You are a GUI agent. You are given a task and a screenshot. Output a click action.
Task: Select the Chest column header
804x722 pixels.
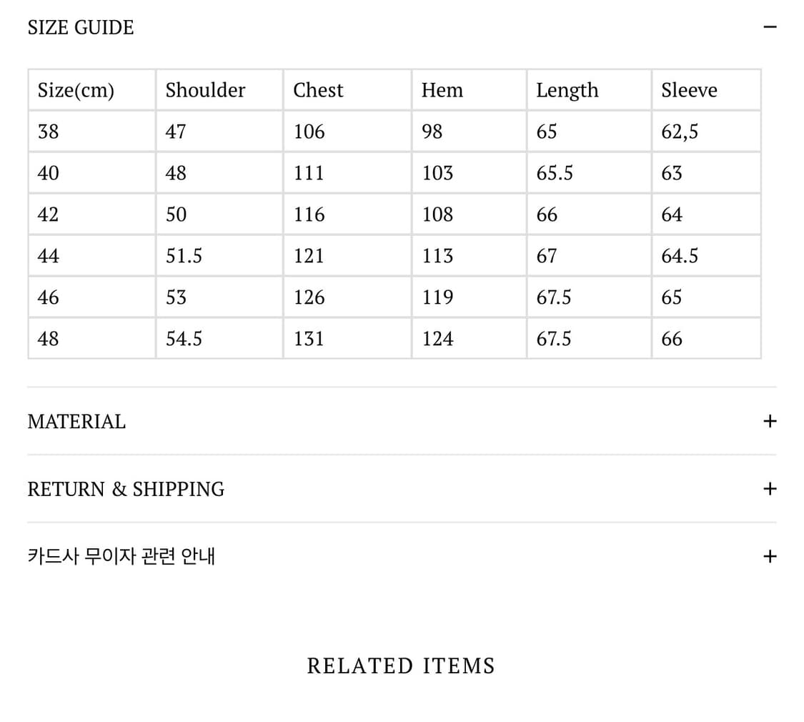pyautogui.click(x=347, y=90)
